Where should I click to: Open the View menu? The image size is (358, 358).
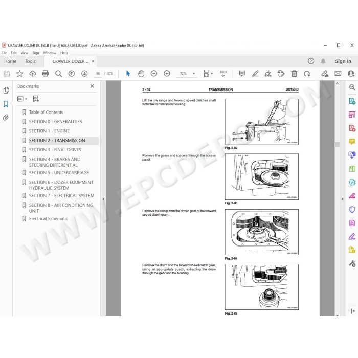pos(25,53)
